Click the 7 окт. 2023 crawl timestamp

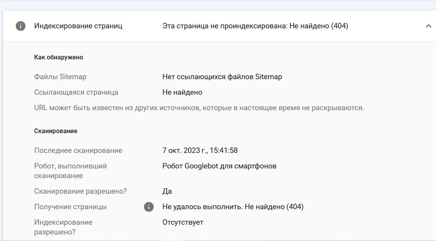click(200, 151)
